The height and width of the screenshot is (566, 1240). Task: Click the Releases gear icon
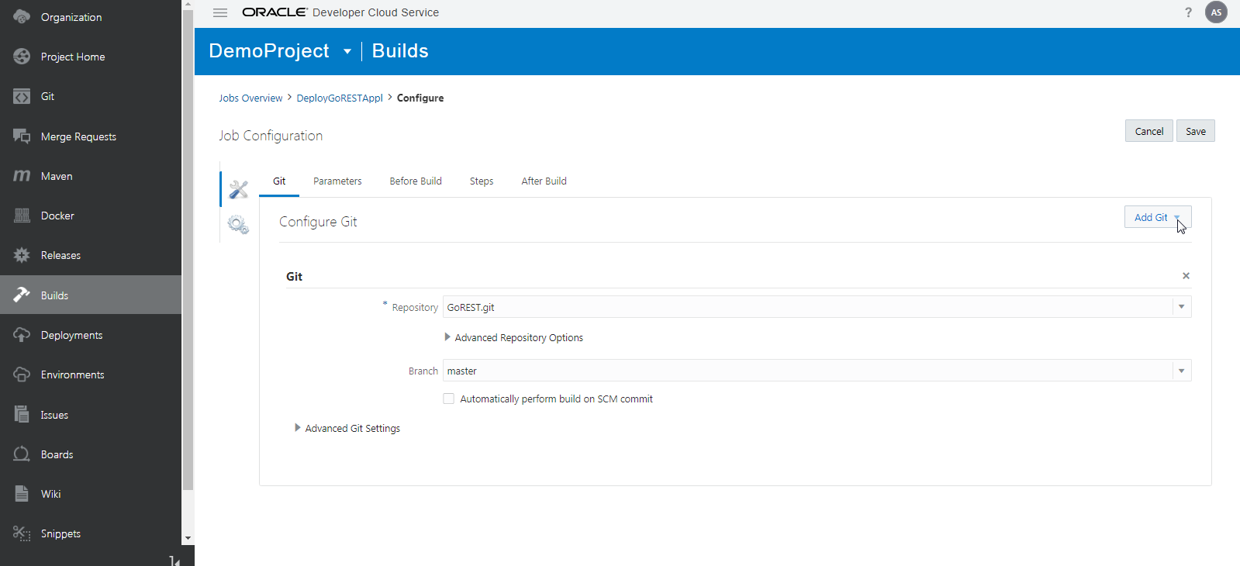click(22, 255)
